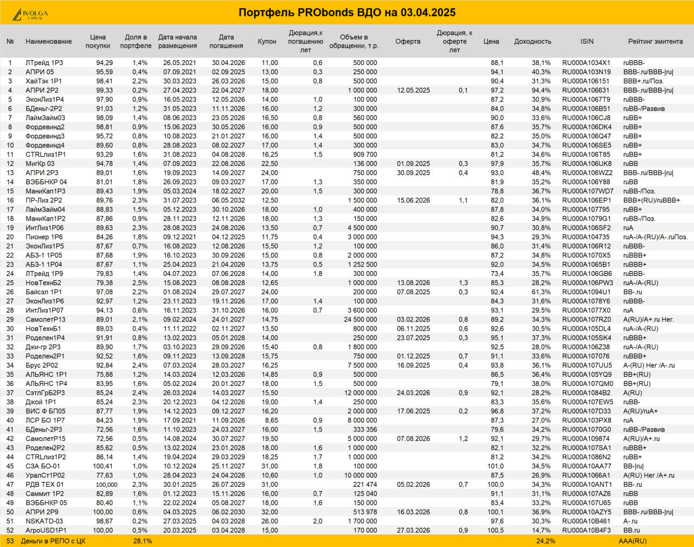This screenshot has height=547, width=694.
Task: Click the Ivolga Capital logo
Action: click(30, 14)
